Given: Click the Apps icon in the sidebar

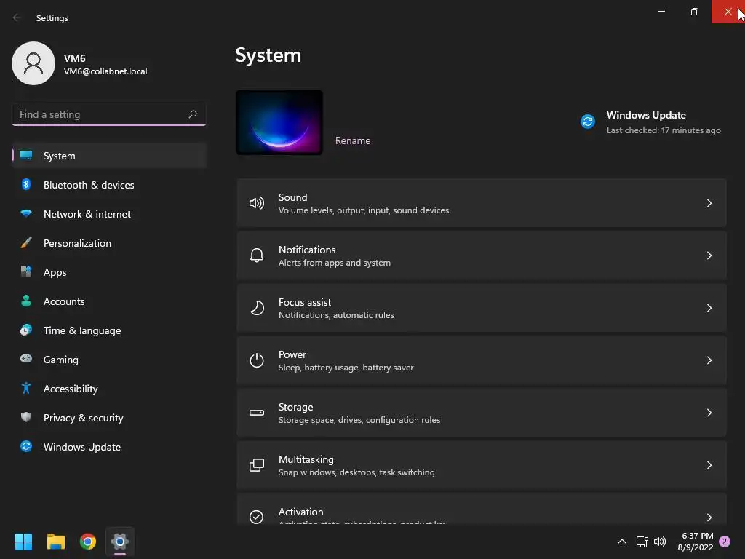Looking at the screenshot, I should tap(26, 272).
